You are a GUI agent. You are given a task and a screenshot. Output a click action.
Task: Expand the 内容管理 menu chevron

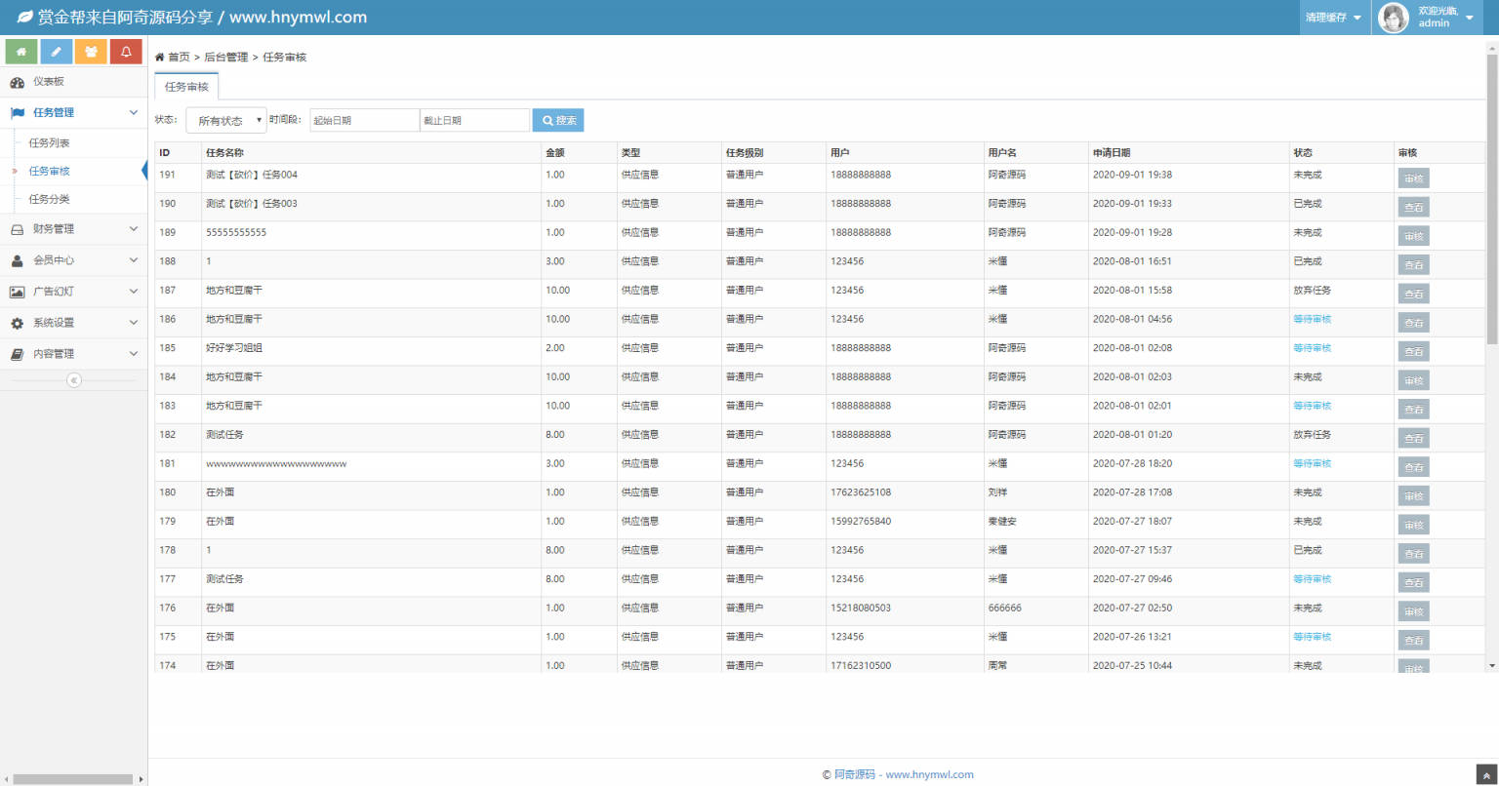pos(134,354)
